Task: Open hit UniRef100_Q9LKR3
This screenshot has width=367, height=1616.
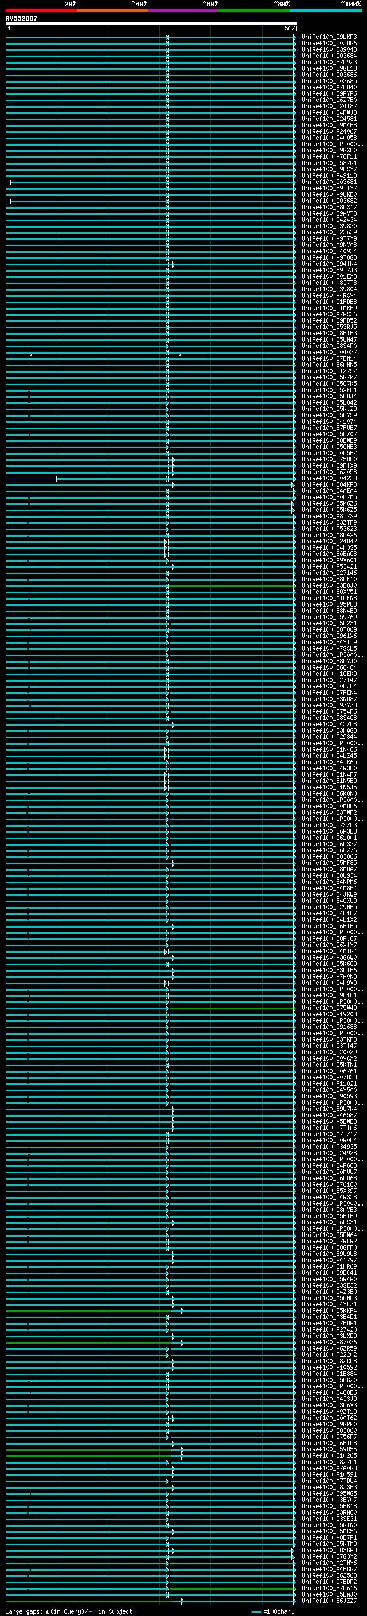Action: (x=329, y=37)
